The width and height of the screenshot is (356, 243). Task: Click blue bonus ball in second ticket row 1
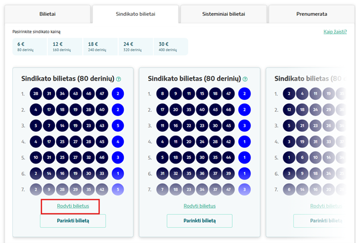245,93
